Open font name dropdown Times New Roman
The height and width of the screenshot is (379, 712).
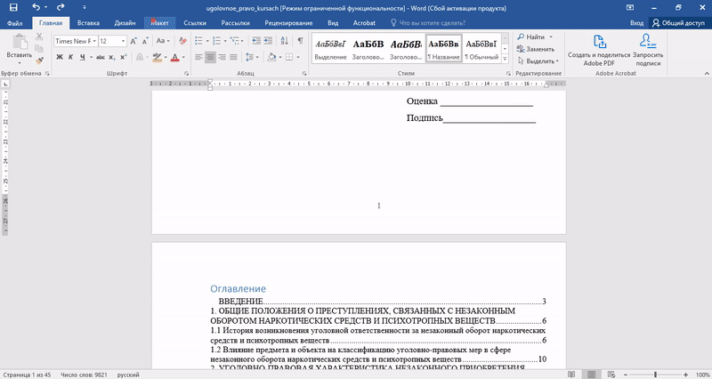pyautogui.click(x=94, y=41)
